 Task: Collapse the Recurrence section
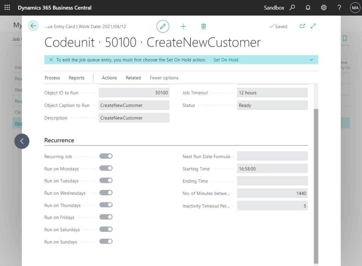point(59,140)
